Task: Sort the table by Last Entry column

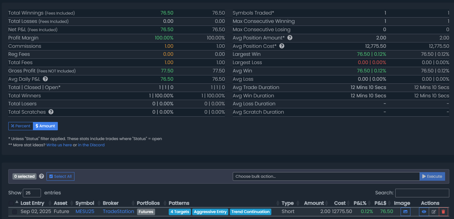Action: (32, 203)
